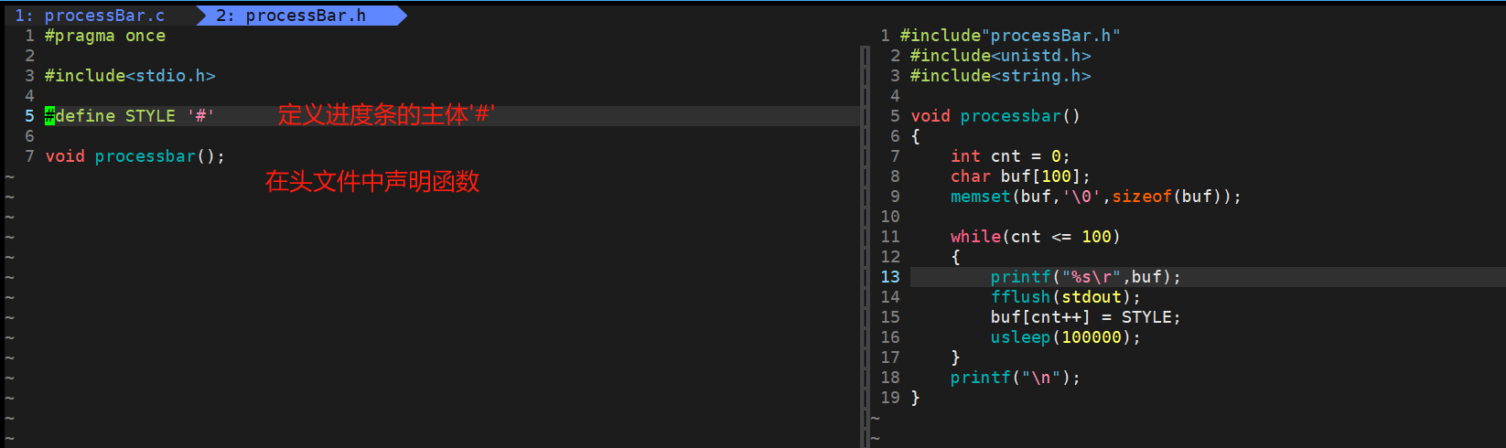Click the printf("%s\r",buf) line
The image size is (1506, 448).
click(x=1086, y=277)
